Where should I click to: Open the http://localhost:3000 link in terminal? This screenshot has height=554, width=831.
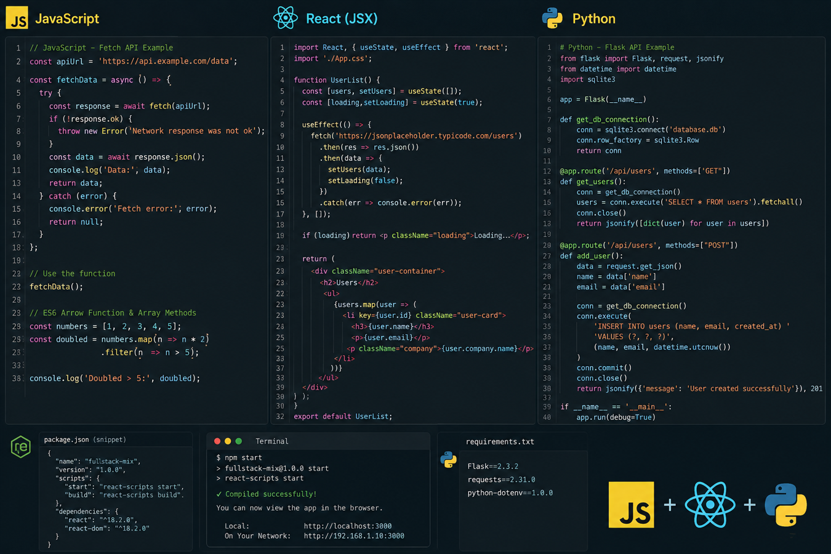tap(348, 526)
